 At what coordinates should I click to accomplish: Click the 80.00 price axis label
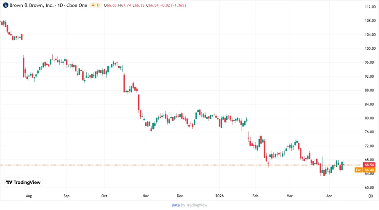point(370,118)
